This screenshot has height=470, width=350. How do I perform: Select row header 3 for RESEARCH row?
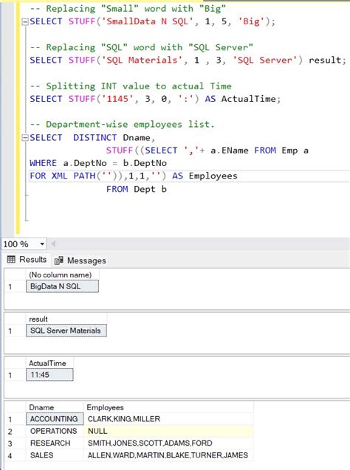pos(15,443)
